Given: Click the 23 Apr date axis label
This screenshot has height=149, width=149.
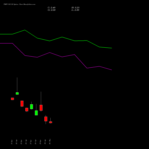Looking at the screenshot, I should click(21, 142).
